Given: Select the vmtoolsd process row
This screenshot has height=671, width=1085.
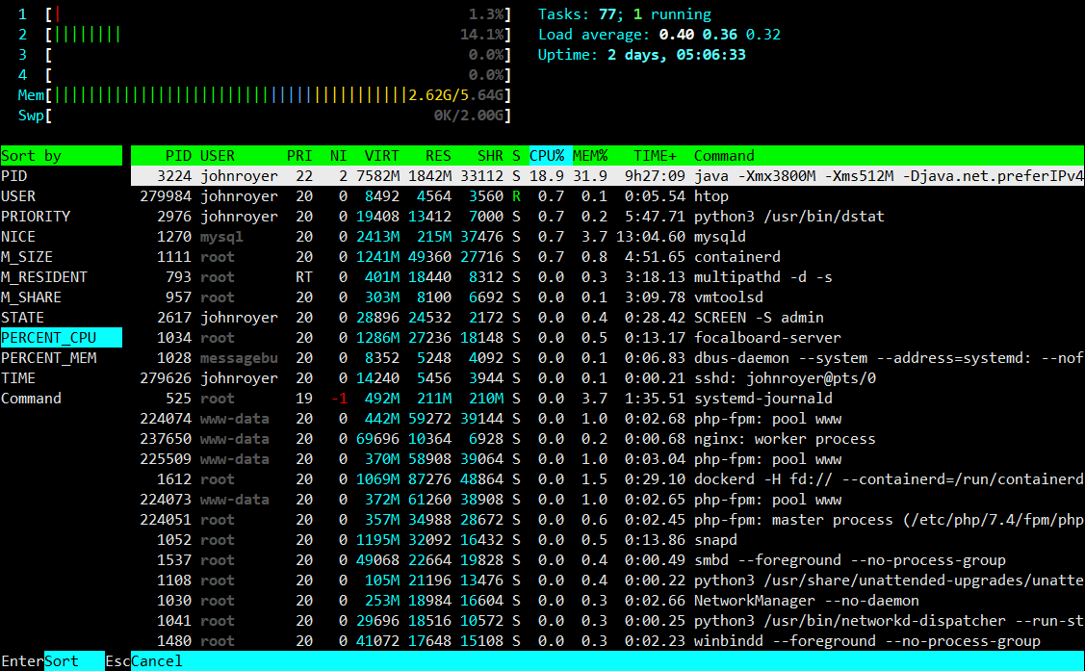Looking at the screenshot, I should [607, 297].
